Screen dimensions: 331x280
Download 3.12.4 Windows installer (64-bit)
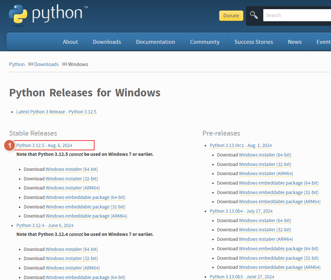72,249
